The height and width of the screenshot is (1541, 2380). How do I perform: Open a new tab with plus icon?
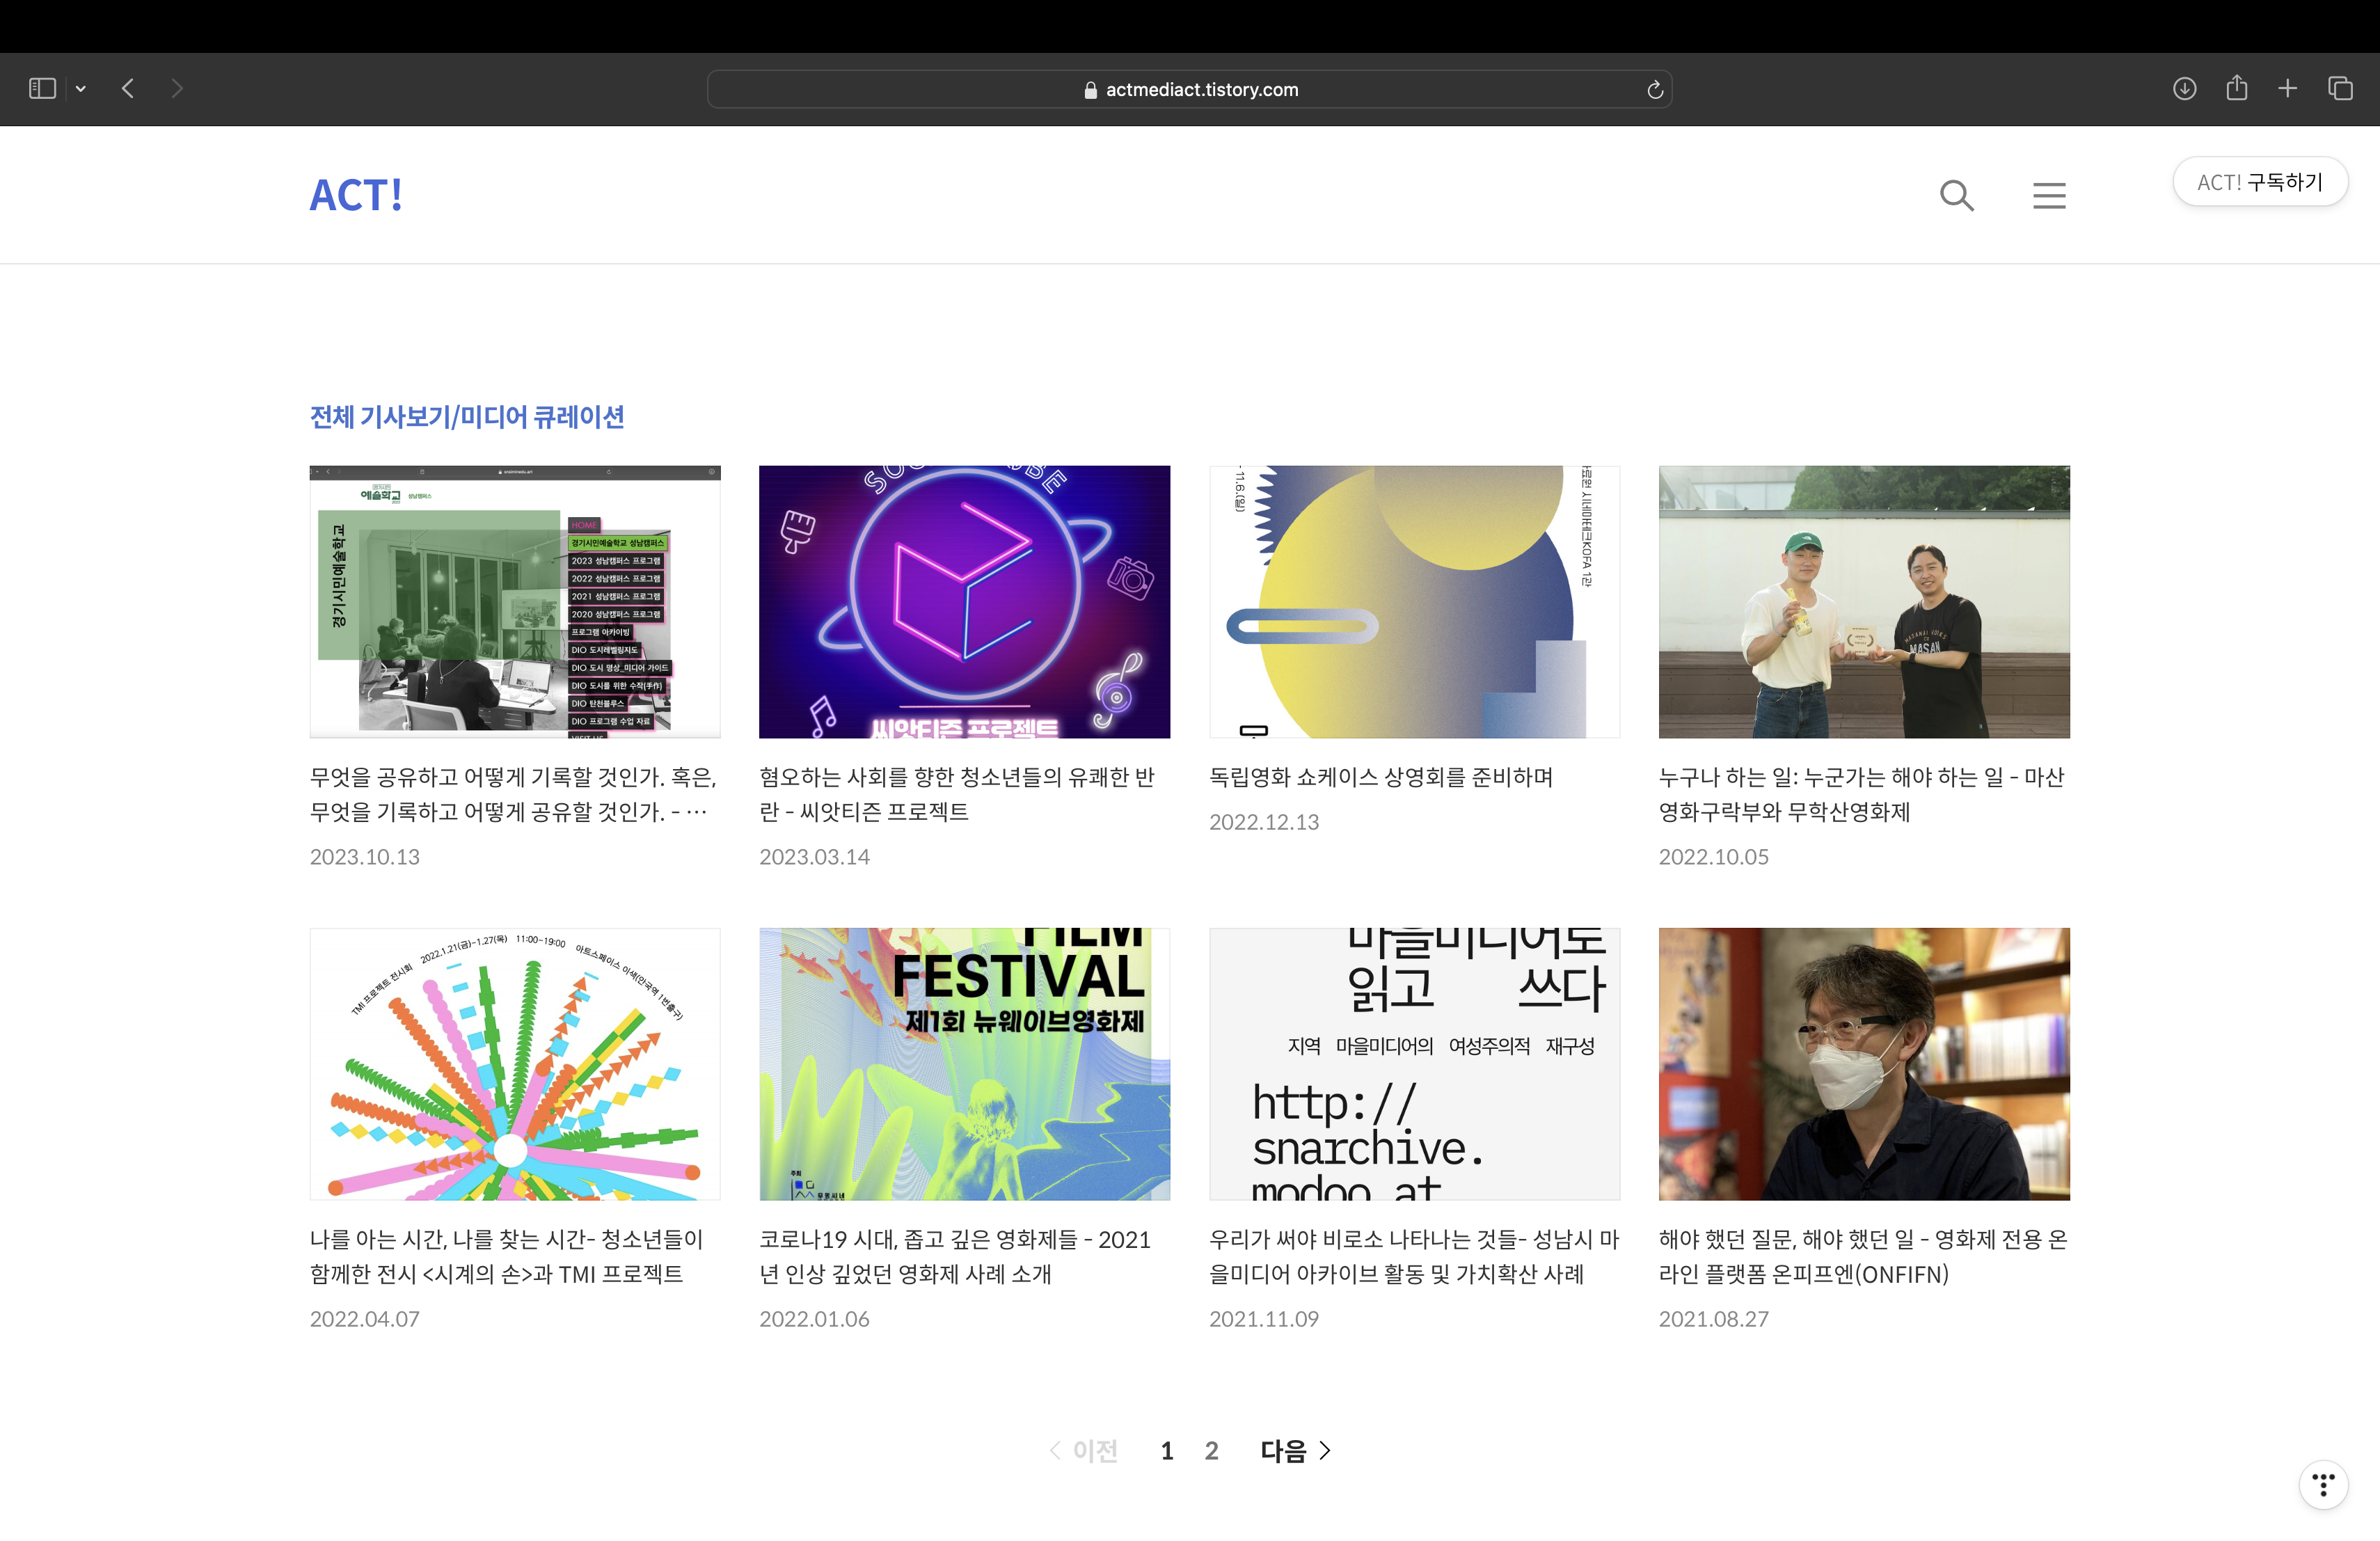tap(2287, 89)
